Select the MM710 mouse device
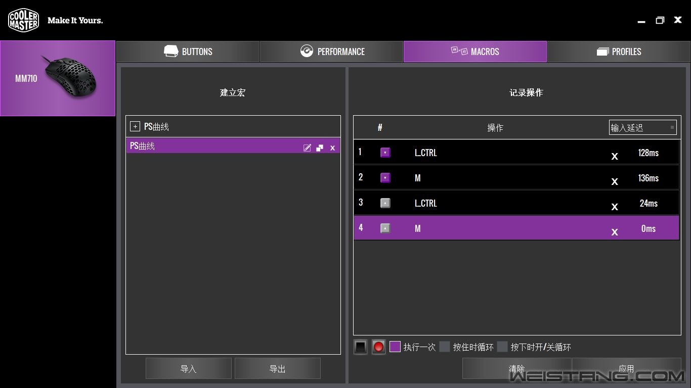This screenshot has height=388, width=691. 58,78
